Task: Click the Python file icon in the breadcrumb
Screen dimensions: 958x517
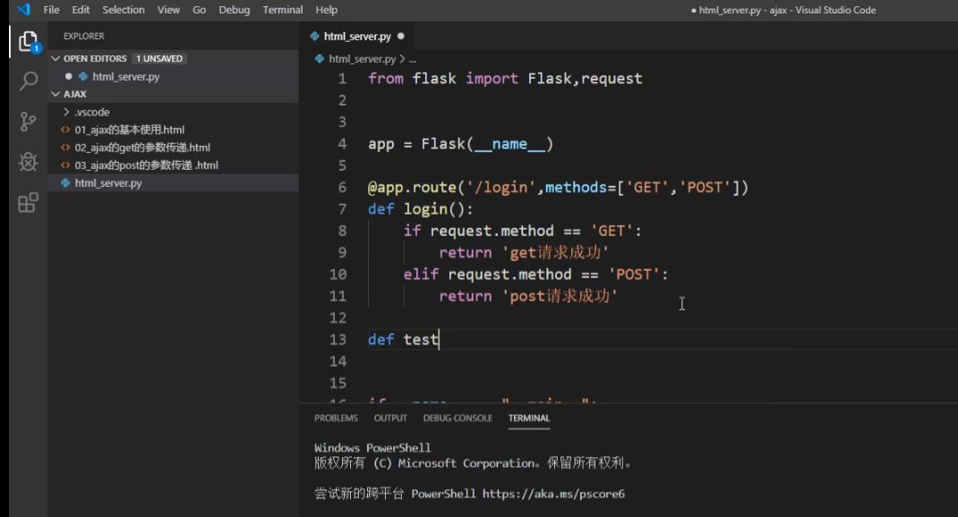Action: pos(319,59)
